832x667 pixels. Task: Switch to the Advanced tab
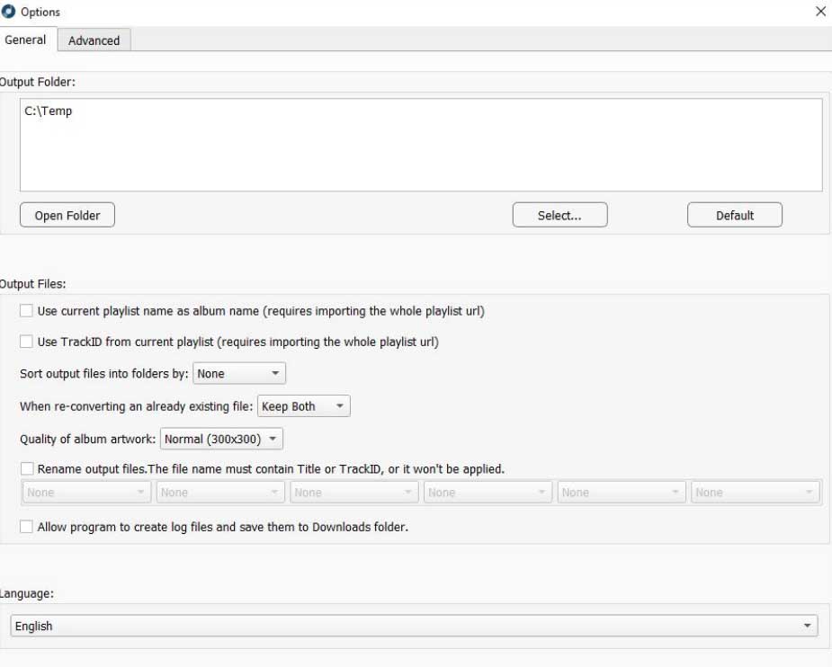pyautogui.click(x=94, y=40)
